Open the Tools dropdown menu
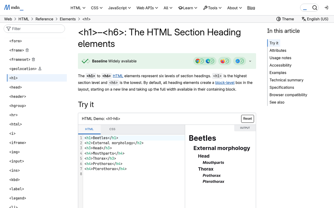 point(212,8)
